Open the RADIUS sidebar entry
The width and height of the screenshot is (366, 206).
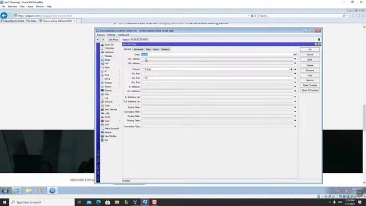108,102
